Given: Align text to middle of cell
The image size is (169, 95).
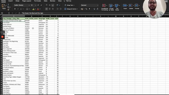Looking at the screenshot, I should (x=50, y=5).
